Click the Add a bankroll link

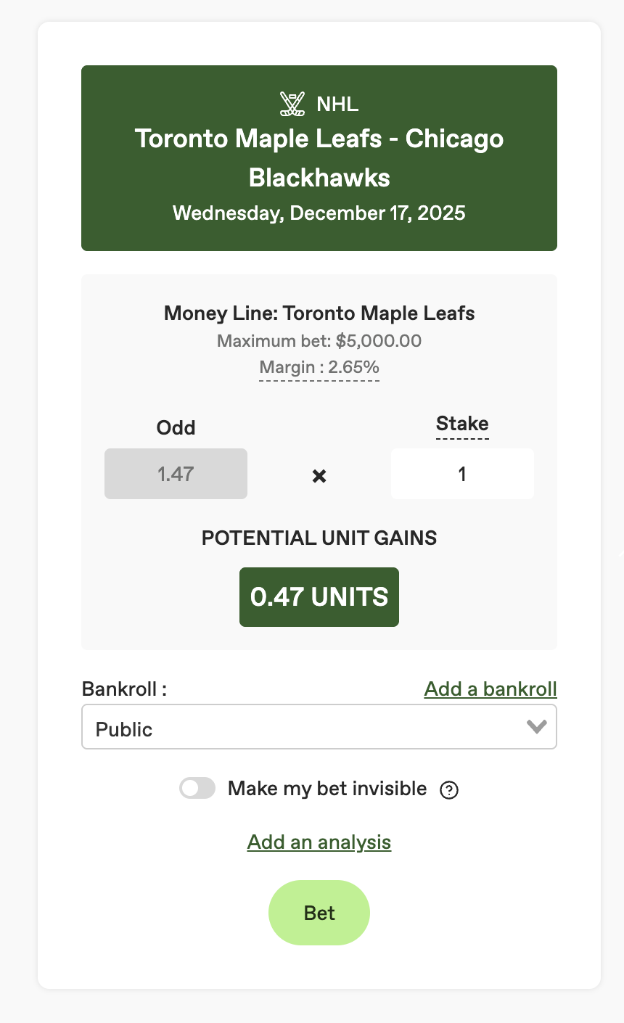click(490, 689)
